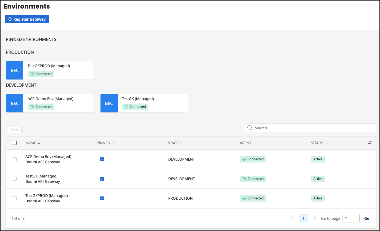Click the BEC icon on ACP Demo Env card

[x=14, y=103]
